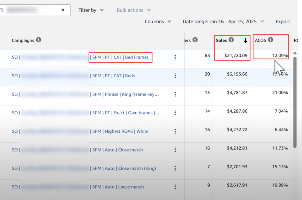
Task: Open three-dot menu for Highest ROAS White campaign
Action: pyautogui.click(x=175, y=131)
